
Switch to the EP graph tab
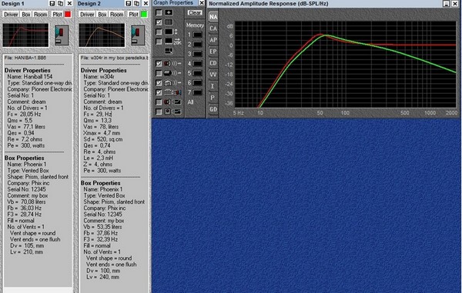[213, 52]
